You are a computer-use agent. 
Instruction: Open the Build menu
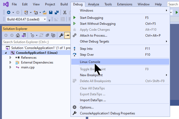(x=64, y=4)
